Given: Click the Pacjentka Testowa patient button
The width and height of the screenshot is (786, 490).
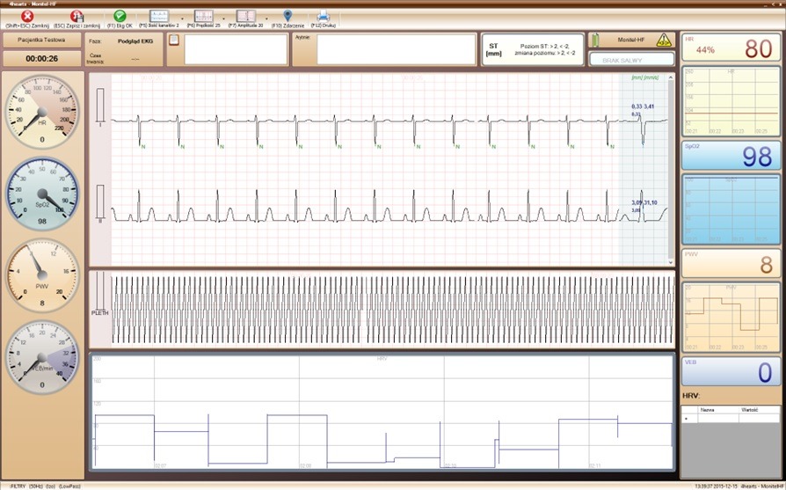Looking at the screenshot, I should (42, 40).
